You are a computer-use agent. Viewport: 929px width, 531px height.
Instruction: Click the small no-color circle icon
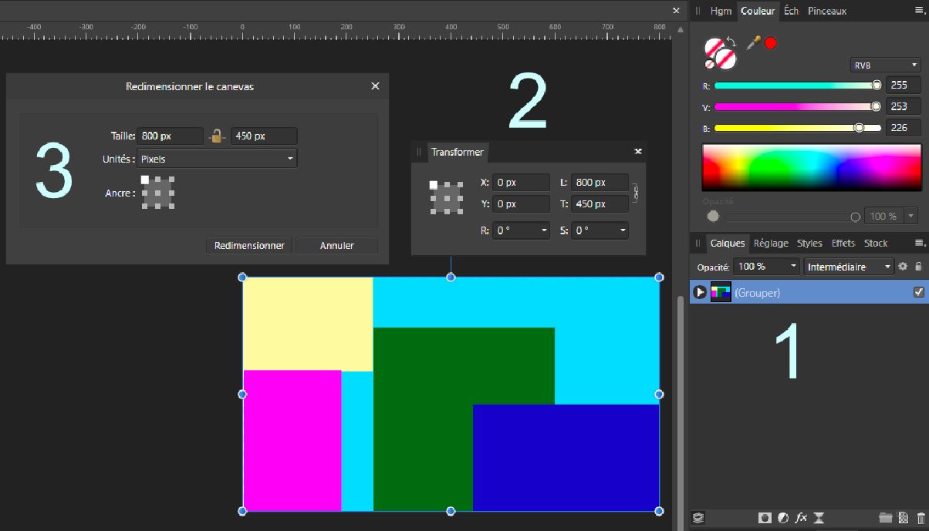click(709, 65)
